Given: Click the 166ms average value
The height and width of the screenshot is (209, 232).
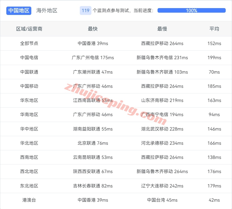Looking at the screenshot, I should (214, 143).
